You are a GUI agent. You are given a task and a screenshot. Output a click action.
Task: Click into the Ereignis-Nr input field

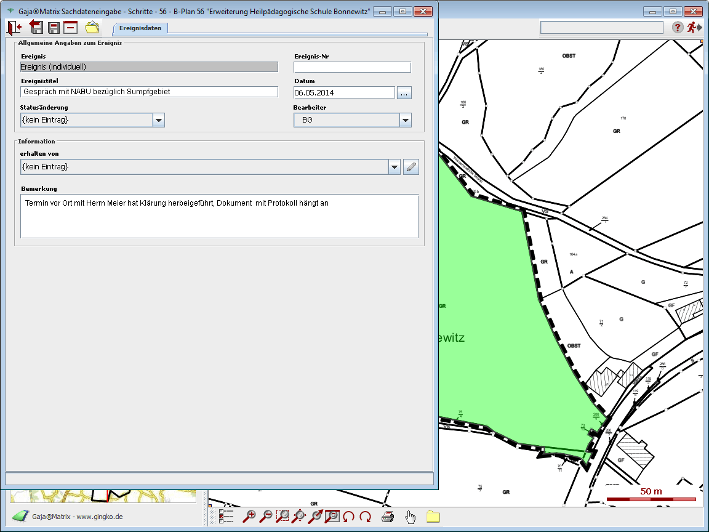[352, 67]
